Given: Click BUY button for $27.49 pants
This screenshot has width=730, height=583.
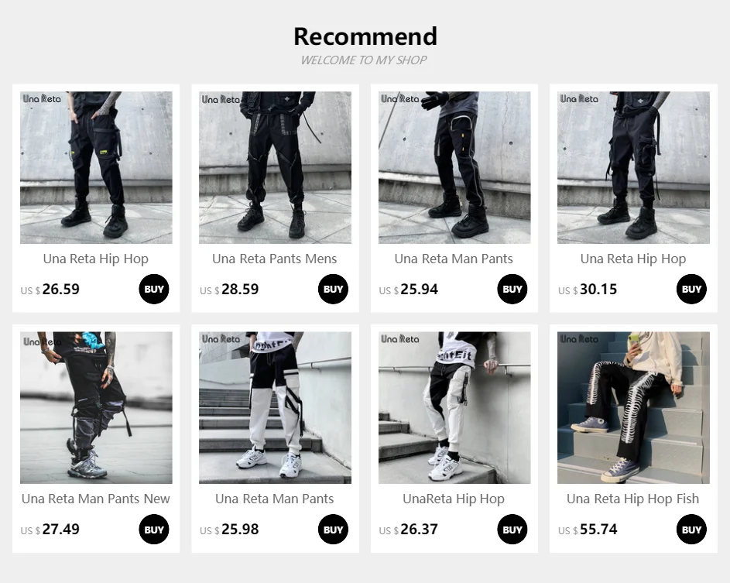Looking at the screenshot, I should click(153, 530).
